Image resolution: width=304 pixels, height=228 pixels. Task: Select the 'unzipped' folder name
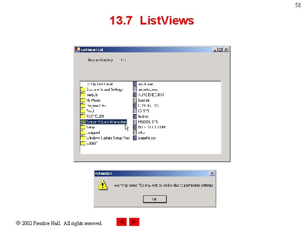(x=93, y=133)
